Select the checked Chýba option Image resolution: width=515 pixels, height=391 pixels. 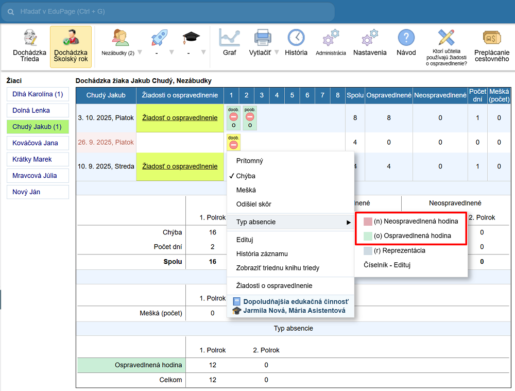[x=246, y=176]
